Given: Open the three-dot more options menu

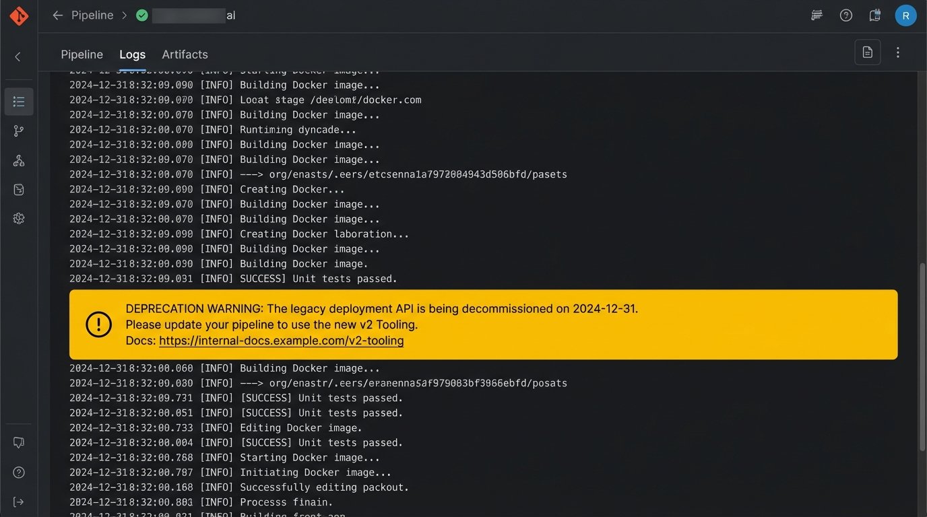Looking at the screenshot, I should [897, 53].
